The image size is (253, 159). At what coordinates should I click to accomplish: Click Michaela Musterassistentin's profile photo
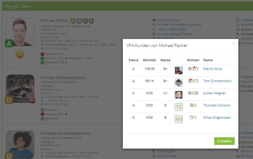click(x=20, y=144)
